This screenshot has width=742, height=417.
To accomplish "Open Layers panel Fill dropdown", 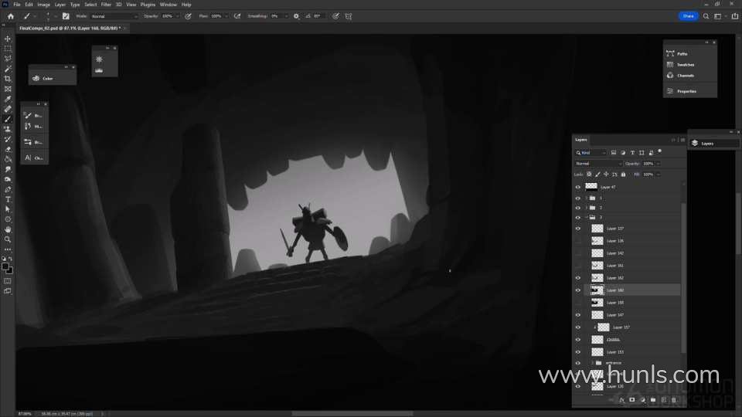I will pyautogui.click(x=659, y=175).
